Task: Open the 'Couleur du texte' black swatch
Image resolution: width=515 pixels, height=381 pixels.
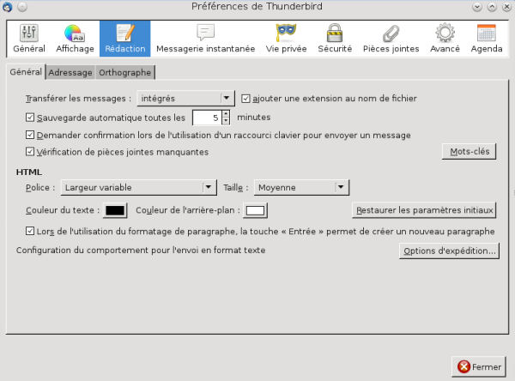Action: (x=115, y=210)
